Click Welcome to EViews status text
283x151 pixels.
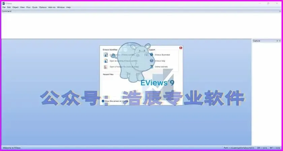coord(12,148)
